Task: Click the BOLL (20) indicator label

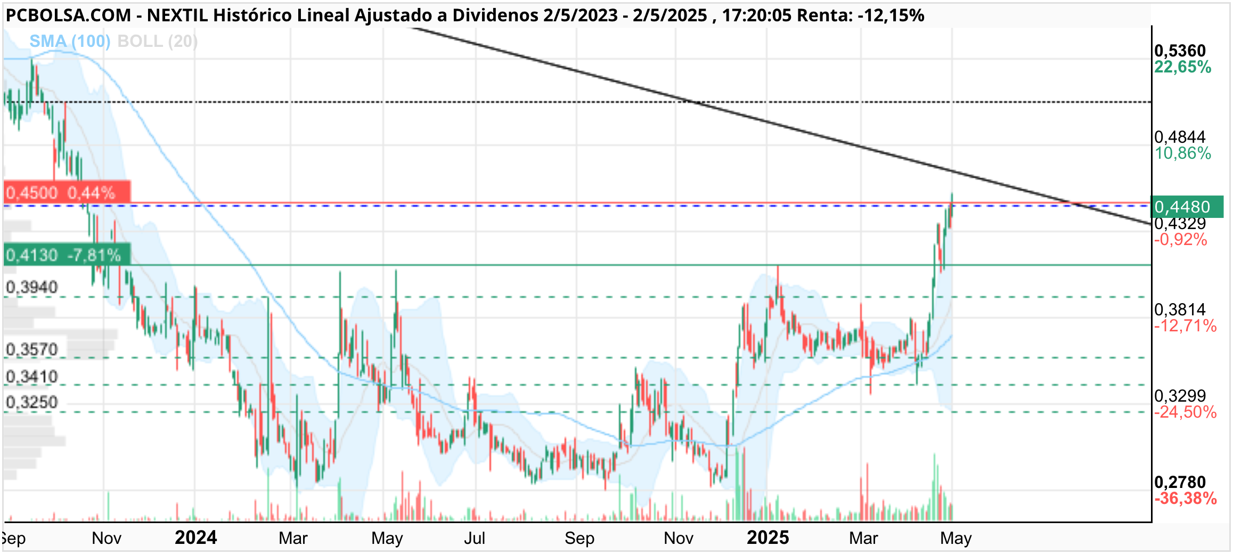Action: (158, 41)
